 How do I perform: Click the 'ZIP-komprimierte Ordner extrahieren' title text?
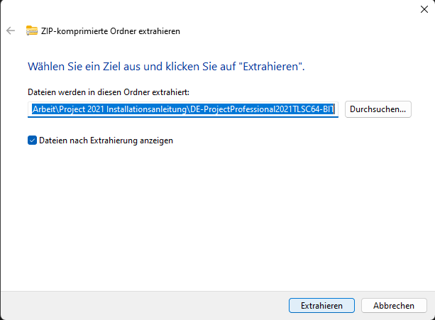click(111, 31)
